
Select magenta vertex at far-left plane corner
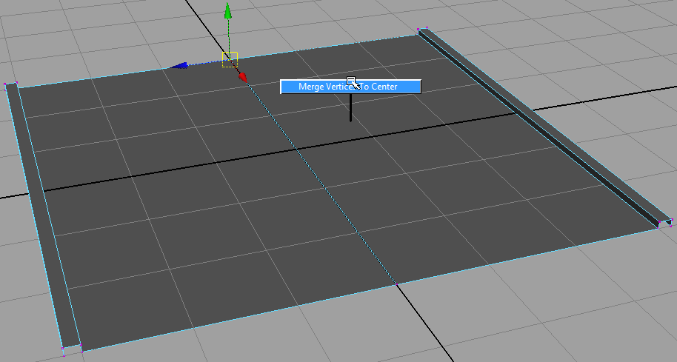[x=6, y=86]
